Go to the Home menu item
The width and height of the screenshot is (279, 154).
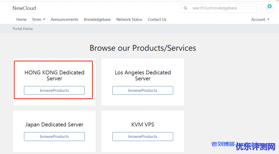click(21, 20)
